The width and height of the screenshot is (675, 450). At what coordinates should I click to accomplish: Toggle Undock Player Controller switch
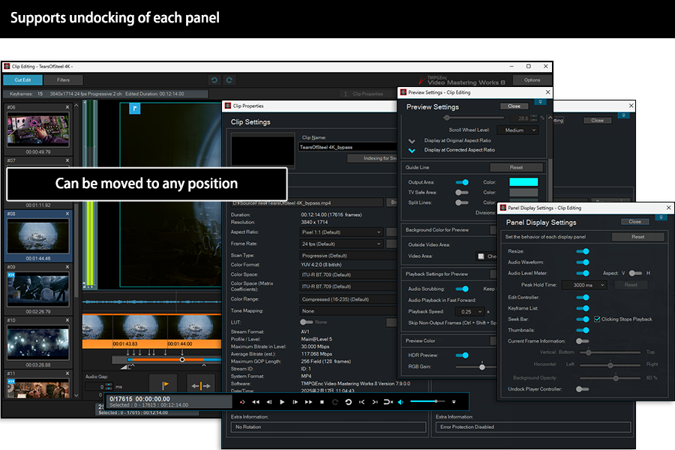coord(583,389)
